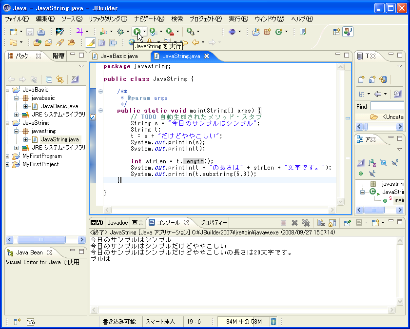
Task: Click the Print icon in the main toolbar
Action: [x=41, y=32]
